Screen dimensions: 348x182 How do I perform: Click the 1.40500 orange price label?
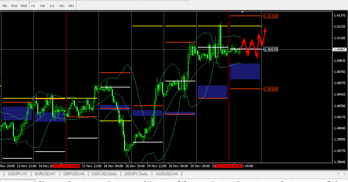point(270,89)
